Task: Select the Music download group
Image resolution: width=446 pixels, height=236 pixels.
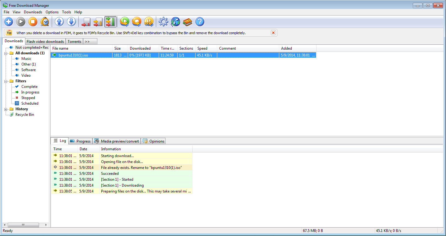Action: [x=26, y=59]
